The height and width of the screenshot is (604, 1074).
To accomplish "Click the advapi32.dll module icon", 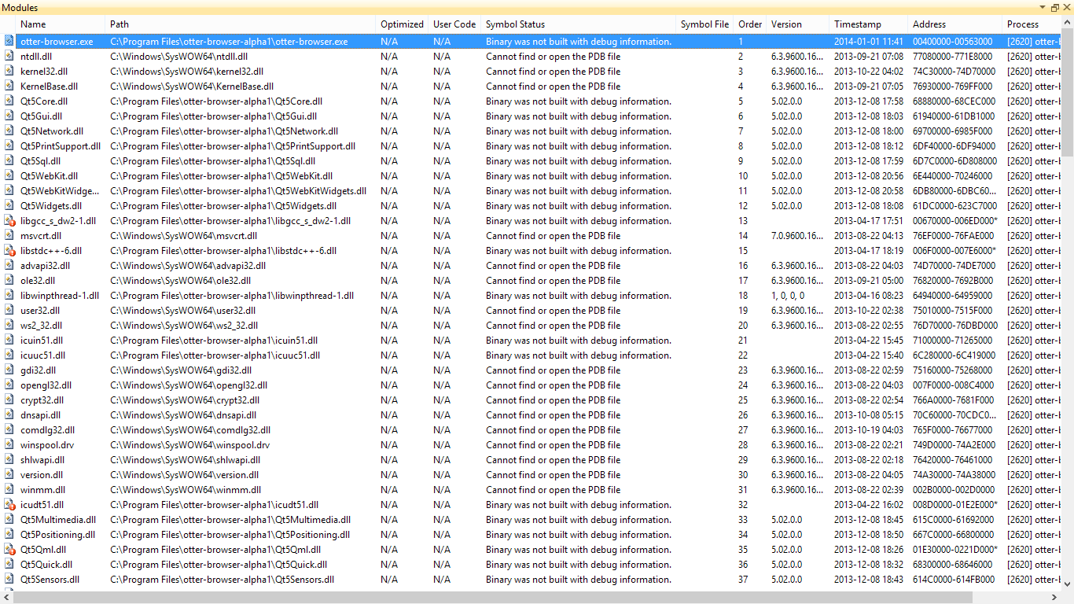I will tap(9, 266).
